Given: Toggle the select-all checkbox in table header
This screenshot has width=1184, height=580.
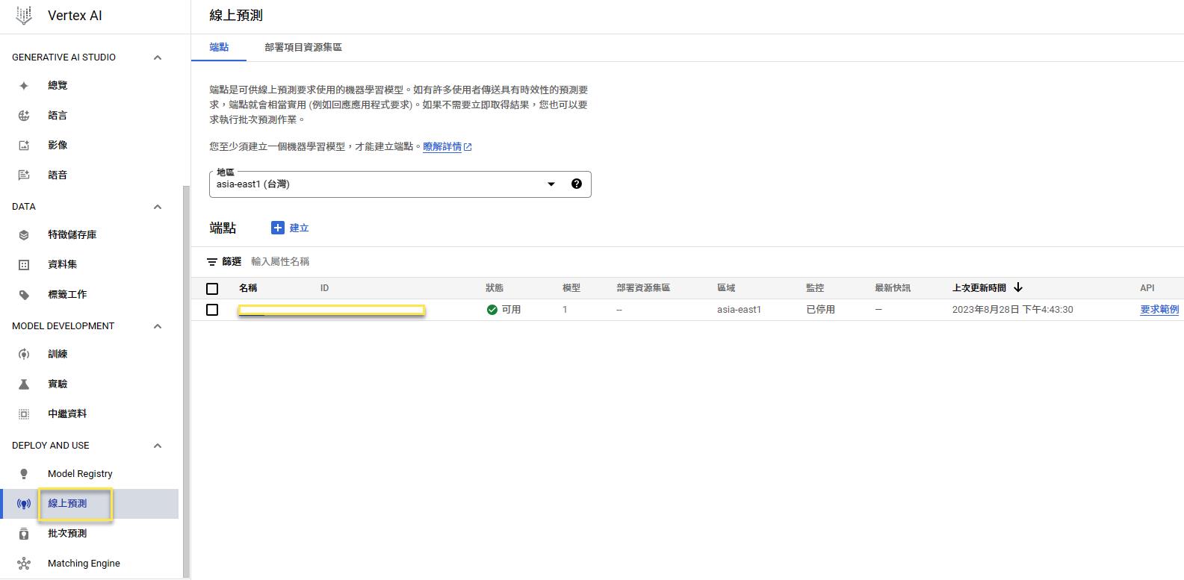Looking at the screenshot, I should point(212,289).
